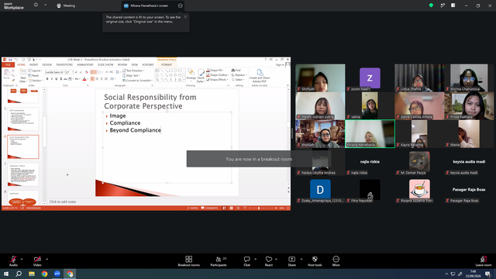
Task: Open screen share options circle icon
Action: [181, 5]
